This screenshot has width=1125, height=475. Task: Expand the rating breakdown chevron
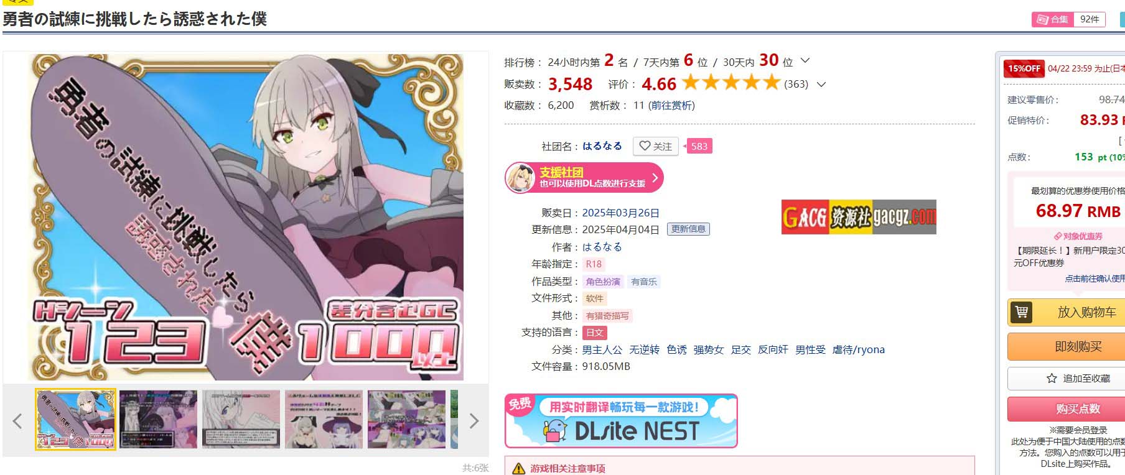[821, 84]
